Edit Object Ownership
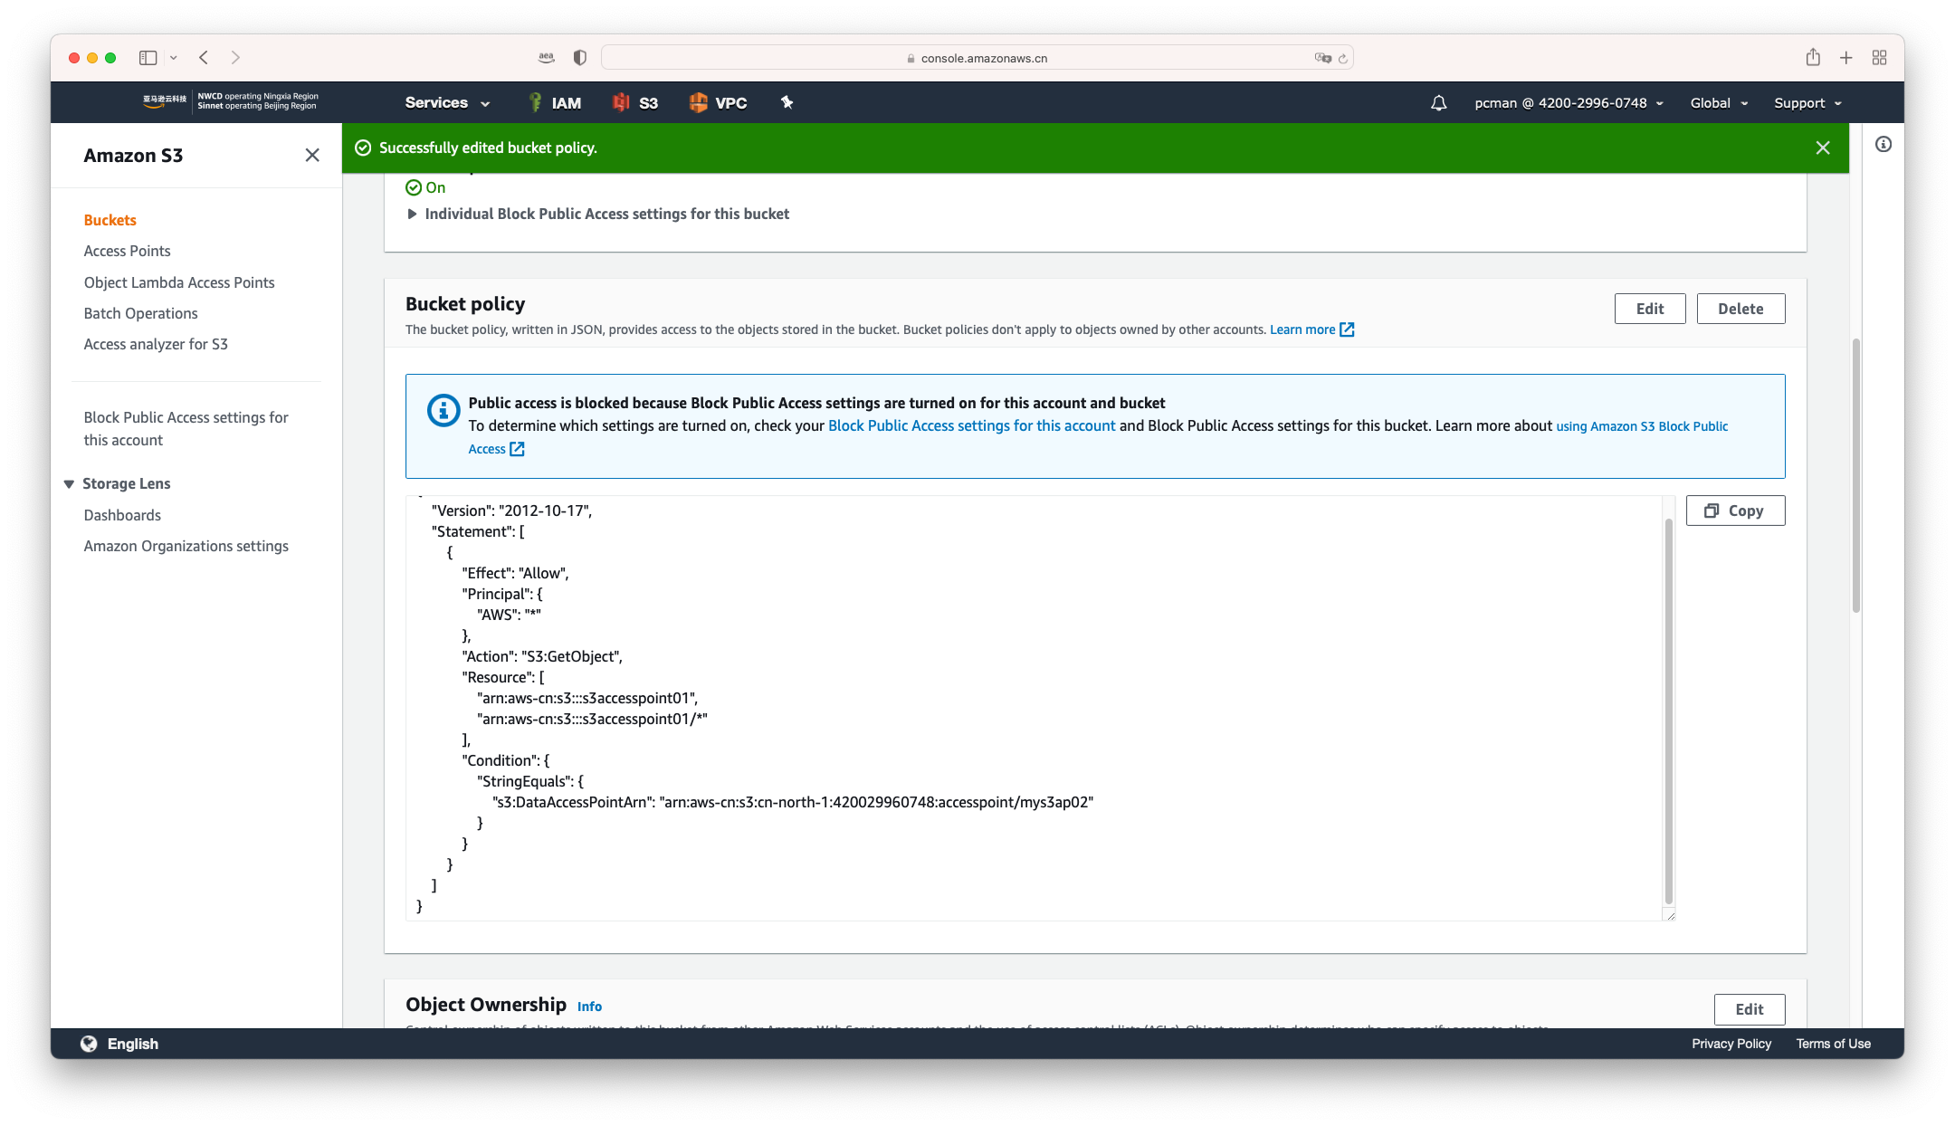Image resolution: width=1955 pixels, height=1126 pixels. coord(1750,1009)
